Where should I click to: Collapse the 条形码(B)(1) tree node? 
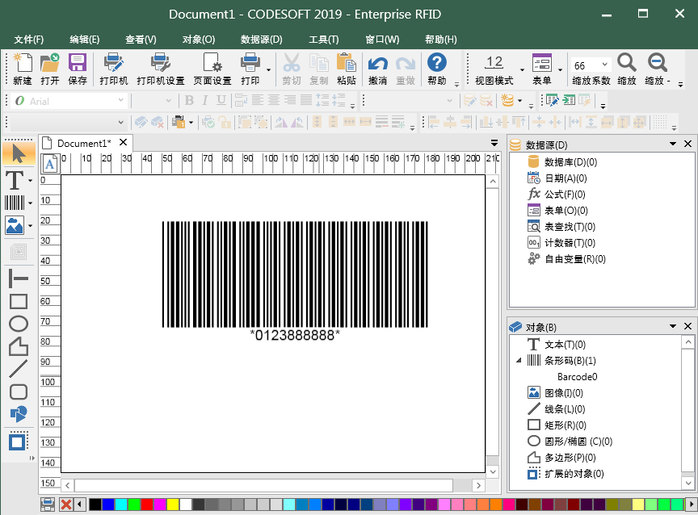coord(519,360)
